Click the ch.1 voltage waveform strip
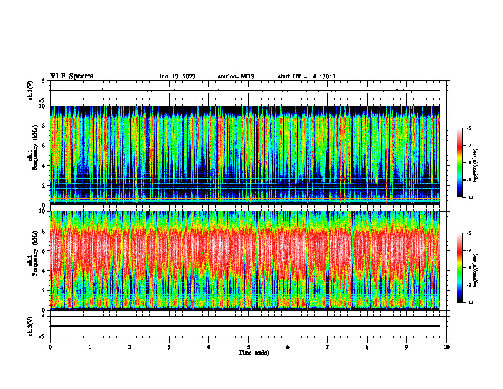The height and width of the screenshot is (389, 503). coord(248,90)
